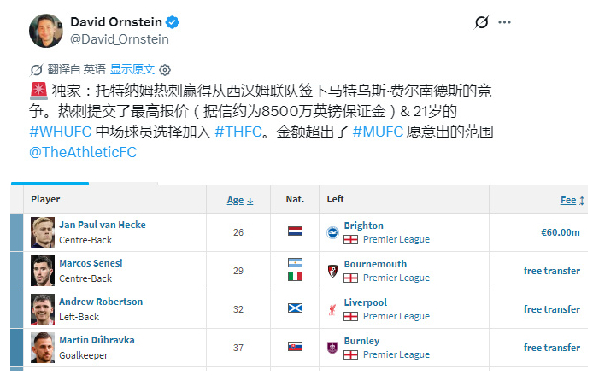The width and height of the screenshot is (593, 375).
Task: Open the #WHUFC hashtag link
Action: pyautogui.click(x=61, y=132)
